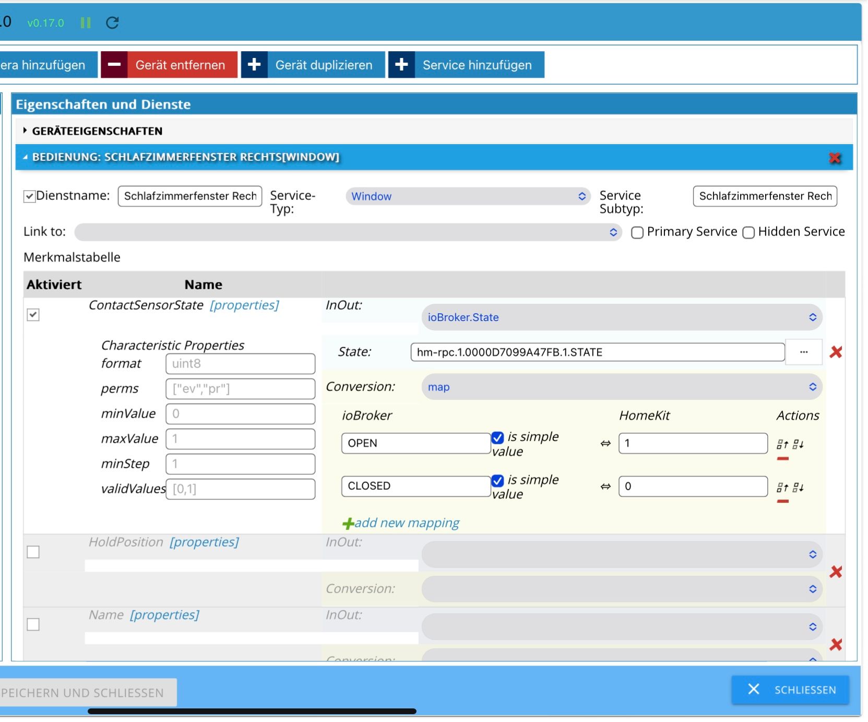Click the Service hinzufügen button
This screenshot has height=722, width=868.
pos(466,65)
